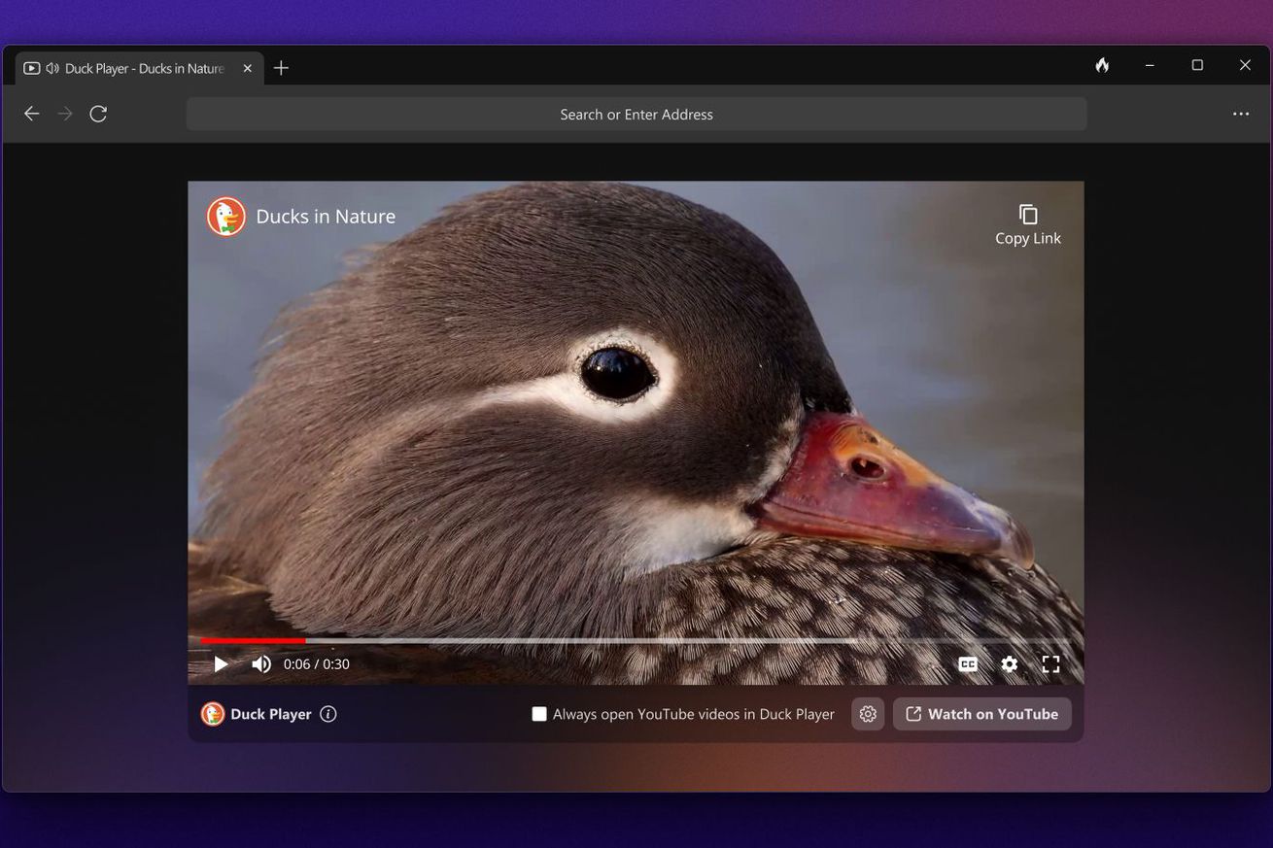The width and height of the screenshot is (1273, 848).
Task: Go back to the previous page
Action: click(32, 114)
